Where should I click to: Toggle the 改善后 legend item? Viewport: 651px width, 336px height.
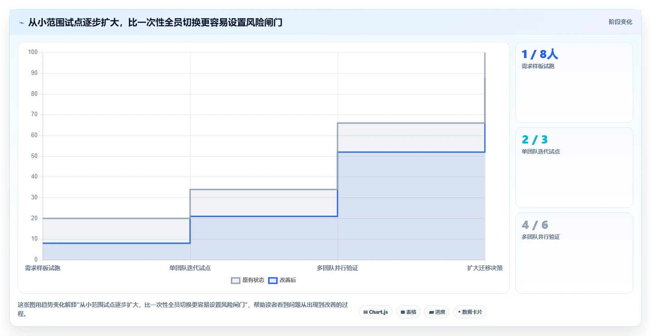pos(282,280)
